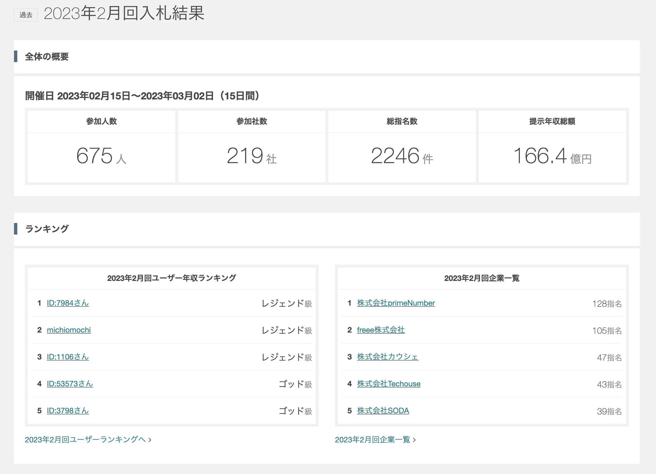656x474 pixels.
Task: Click the ランキング section heading
Action: point(47,229)
